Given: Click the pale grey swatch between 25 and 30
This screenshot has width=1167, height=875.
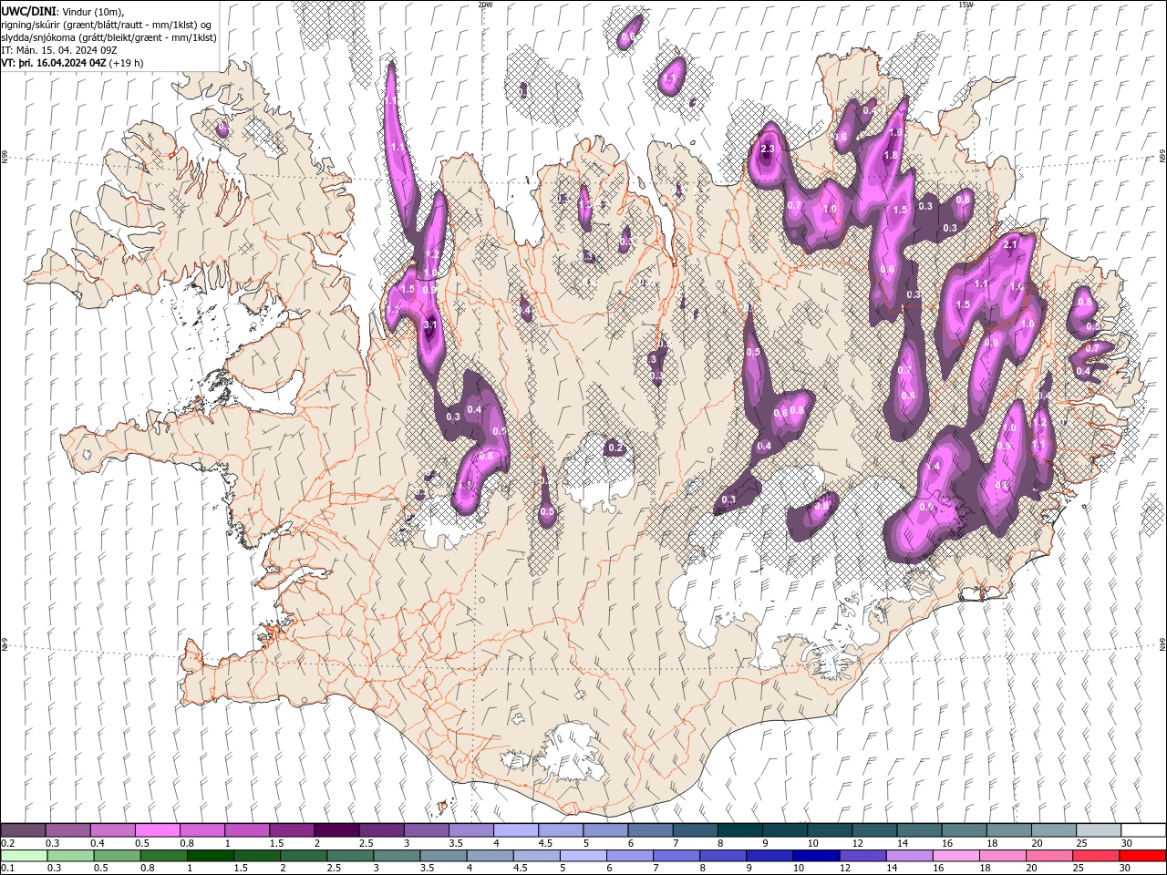Looking at the screenshot, I should tap(1098, 830).
